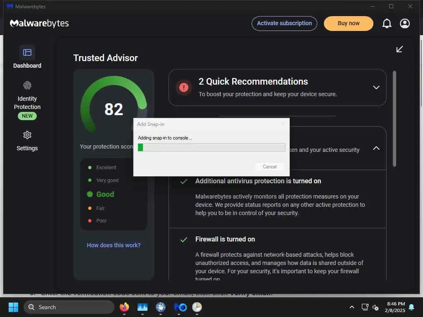Launch Firefox from the taskbar
The image size is (423, 317).
point(124,307)
